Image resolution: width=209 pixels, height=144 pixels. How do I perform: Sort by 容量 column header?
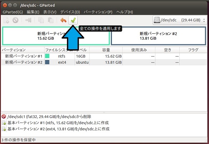click(x=106, y=50)
